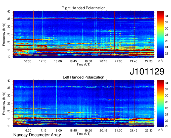This screenshot has height=138, width=171.
Task: Click the 20:15 time tick under Right Handed plot
Action: 103,61
